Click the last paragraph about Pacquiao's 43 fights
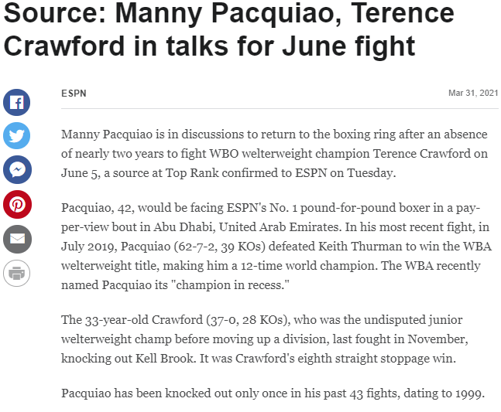The height and width of the screenshot is (412, 501). pyautogui.click(x=273, y=394)
